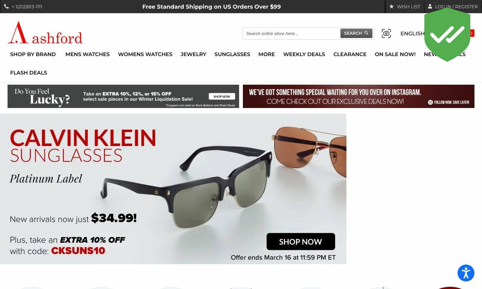Open the MENS WATCHES menu
This screenshot has height=289, width=482.
(87, 54)
